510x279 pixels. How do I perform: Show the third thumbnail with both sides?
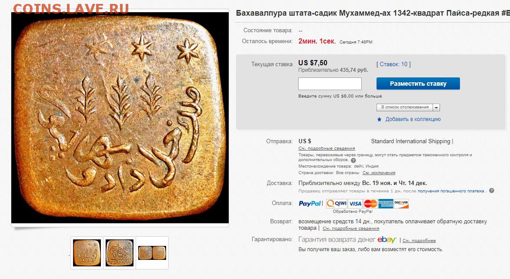(x=152, y=252)
